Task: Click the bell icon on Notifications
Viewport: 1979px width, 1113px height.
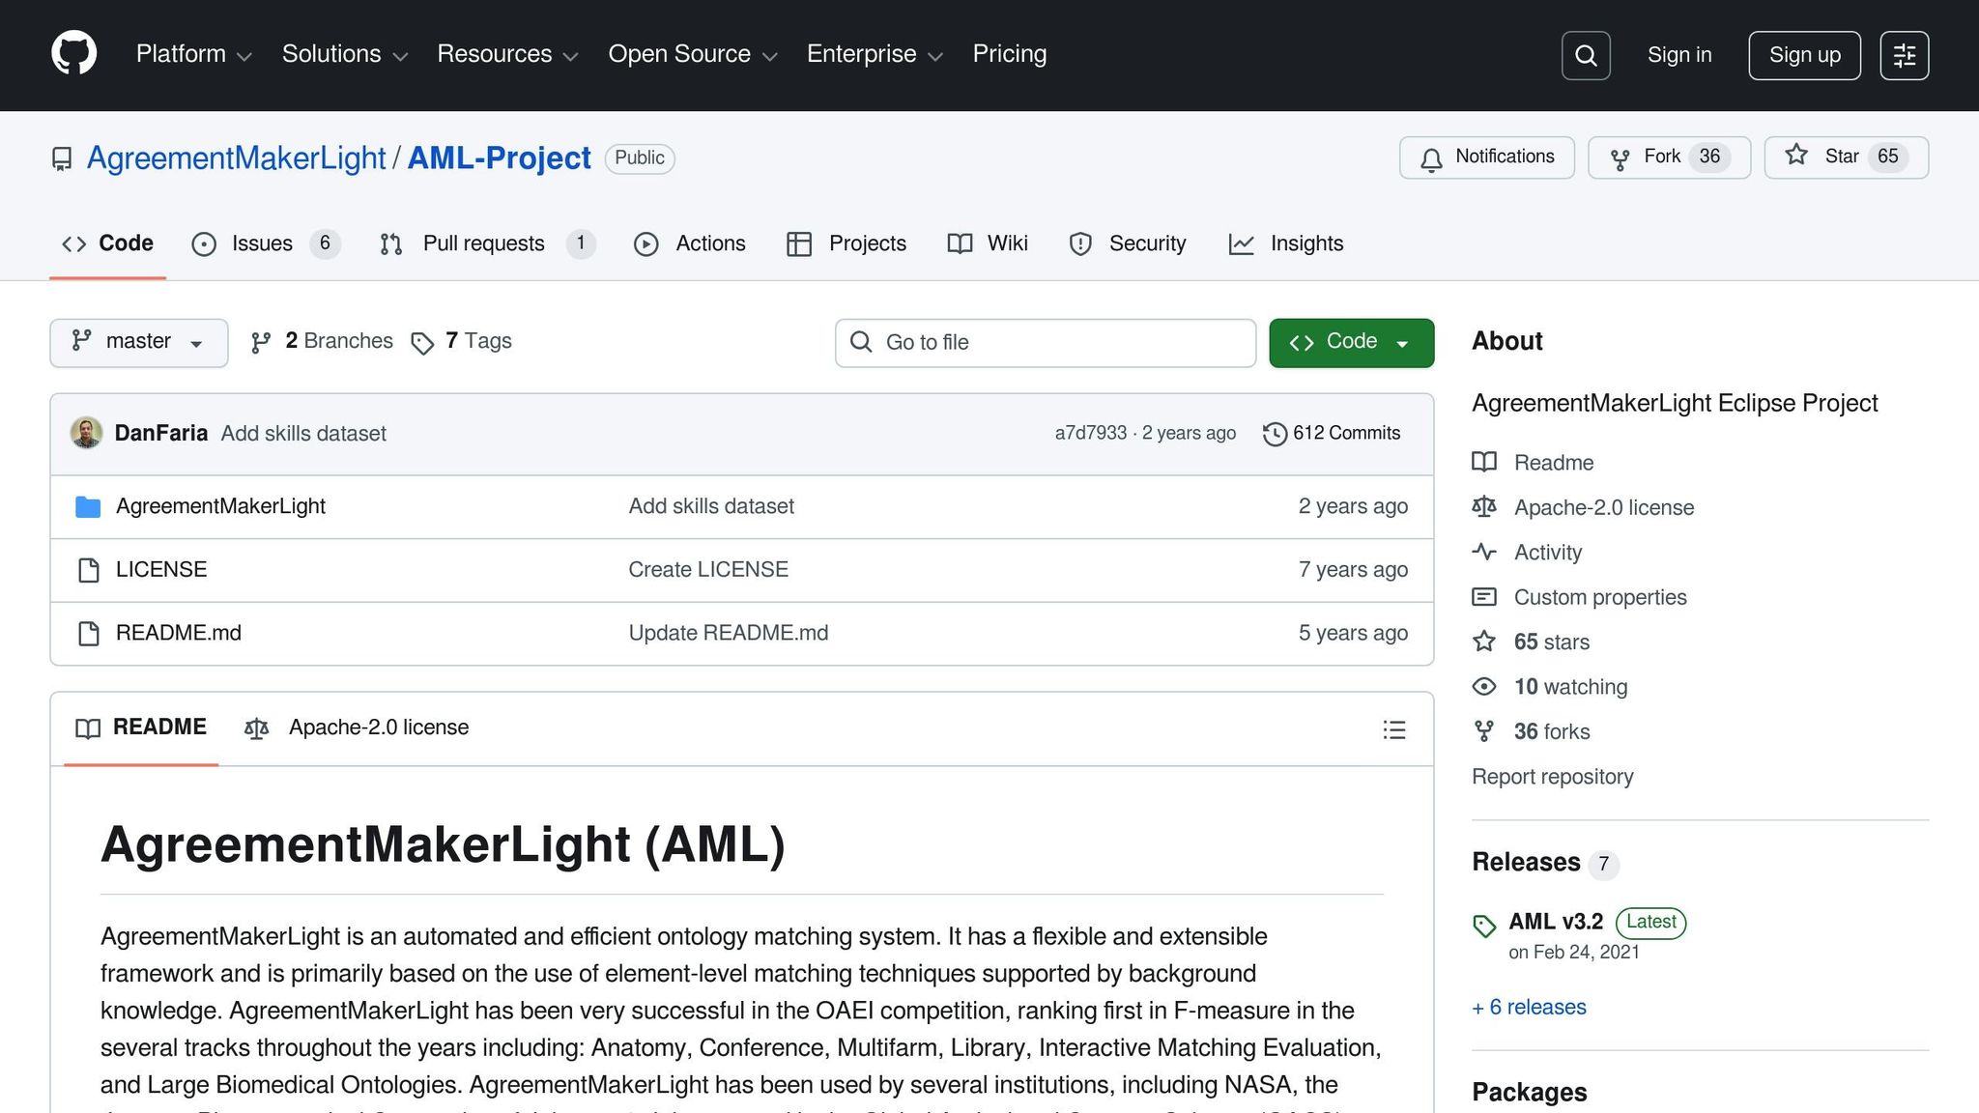Action: pyautogui.click(x=1431, y=157)
